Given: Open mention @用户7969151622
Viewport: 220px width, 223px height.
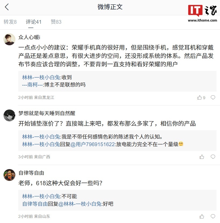Looking at the screenshot, I should [x=93, y=144].
